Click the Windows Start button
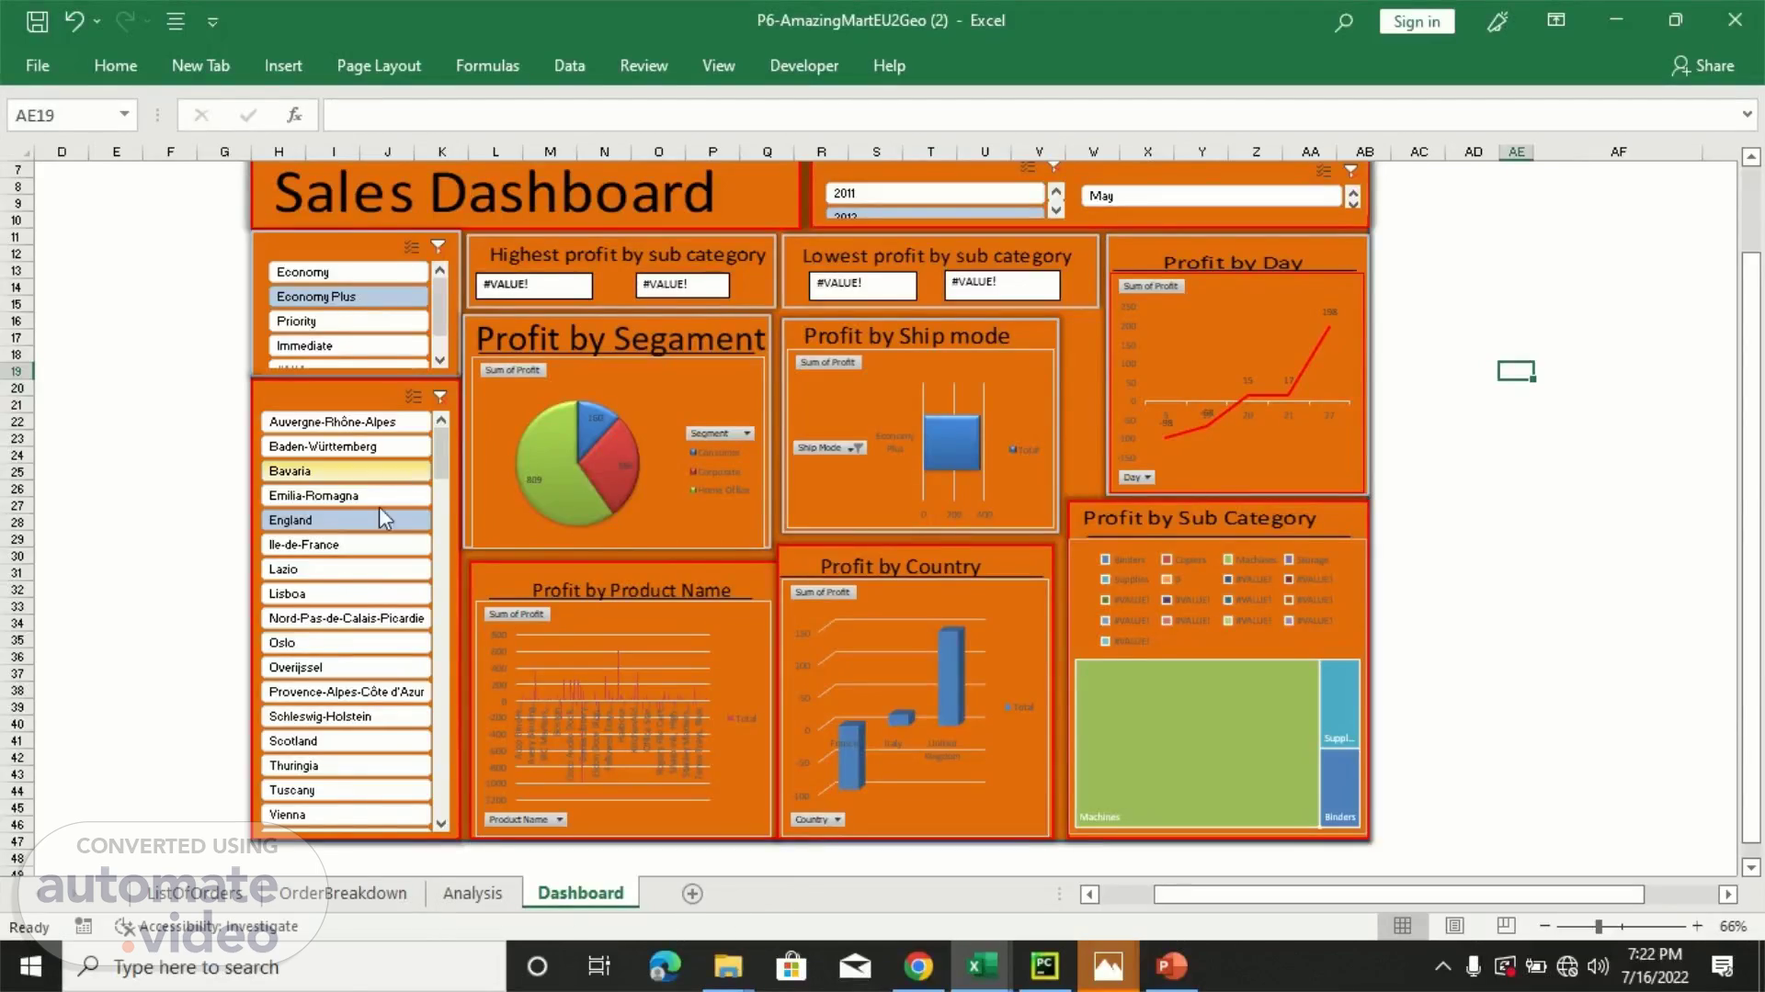1765x992 pixels. tap(30, 966)
